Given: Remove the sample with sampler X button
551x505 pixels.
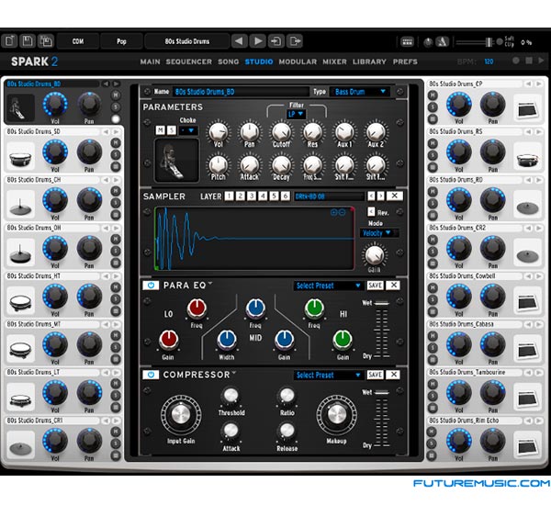Looking at the screenshot, I should pyautogui.click(x=394, y=196).
